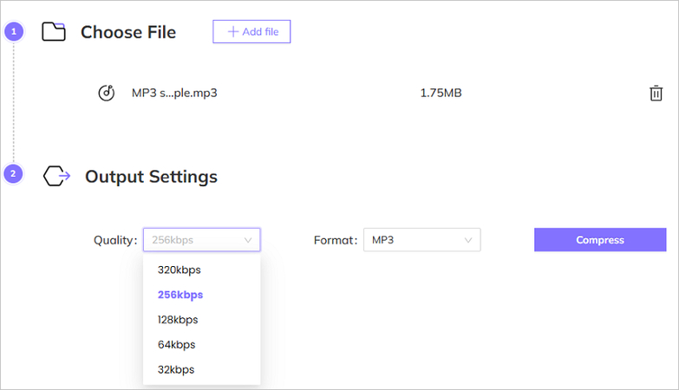Screen dimensions: 679x390
Task: Choose 320kbps from the quality list
Action: coord(202,270)
